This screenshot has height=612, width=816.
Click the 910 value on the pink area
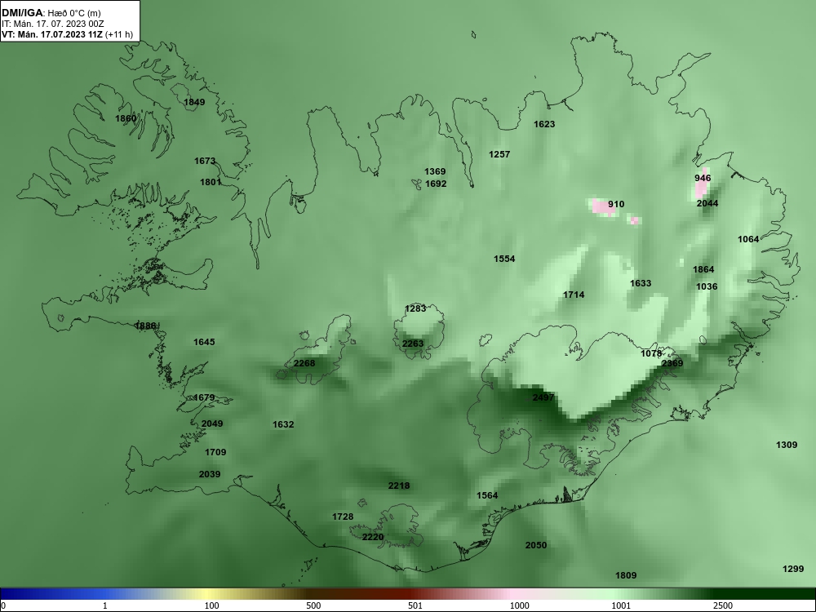[x=616, y=205]
